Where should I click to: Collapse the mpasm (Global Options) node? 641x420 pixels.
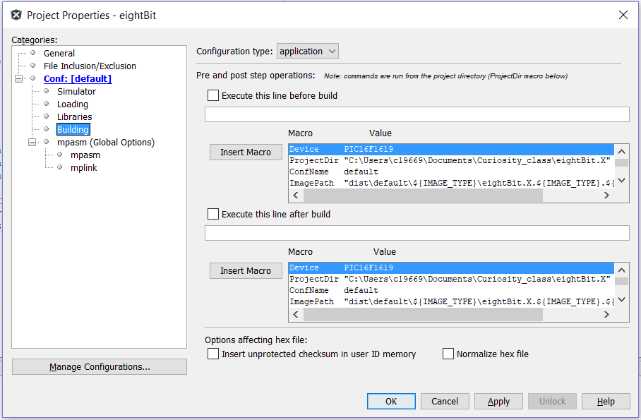click(x=32, y=142)
